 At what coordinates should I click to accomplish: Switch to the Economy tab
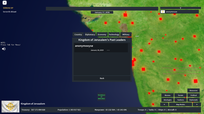coord(102,34)
